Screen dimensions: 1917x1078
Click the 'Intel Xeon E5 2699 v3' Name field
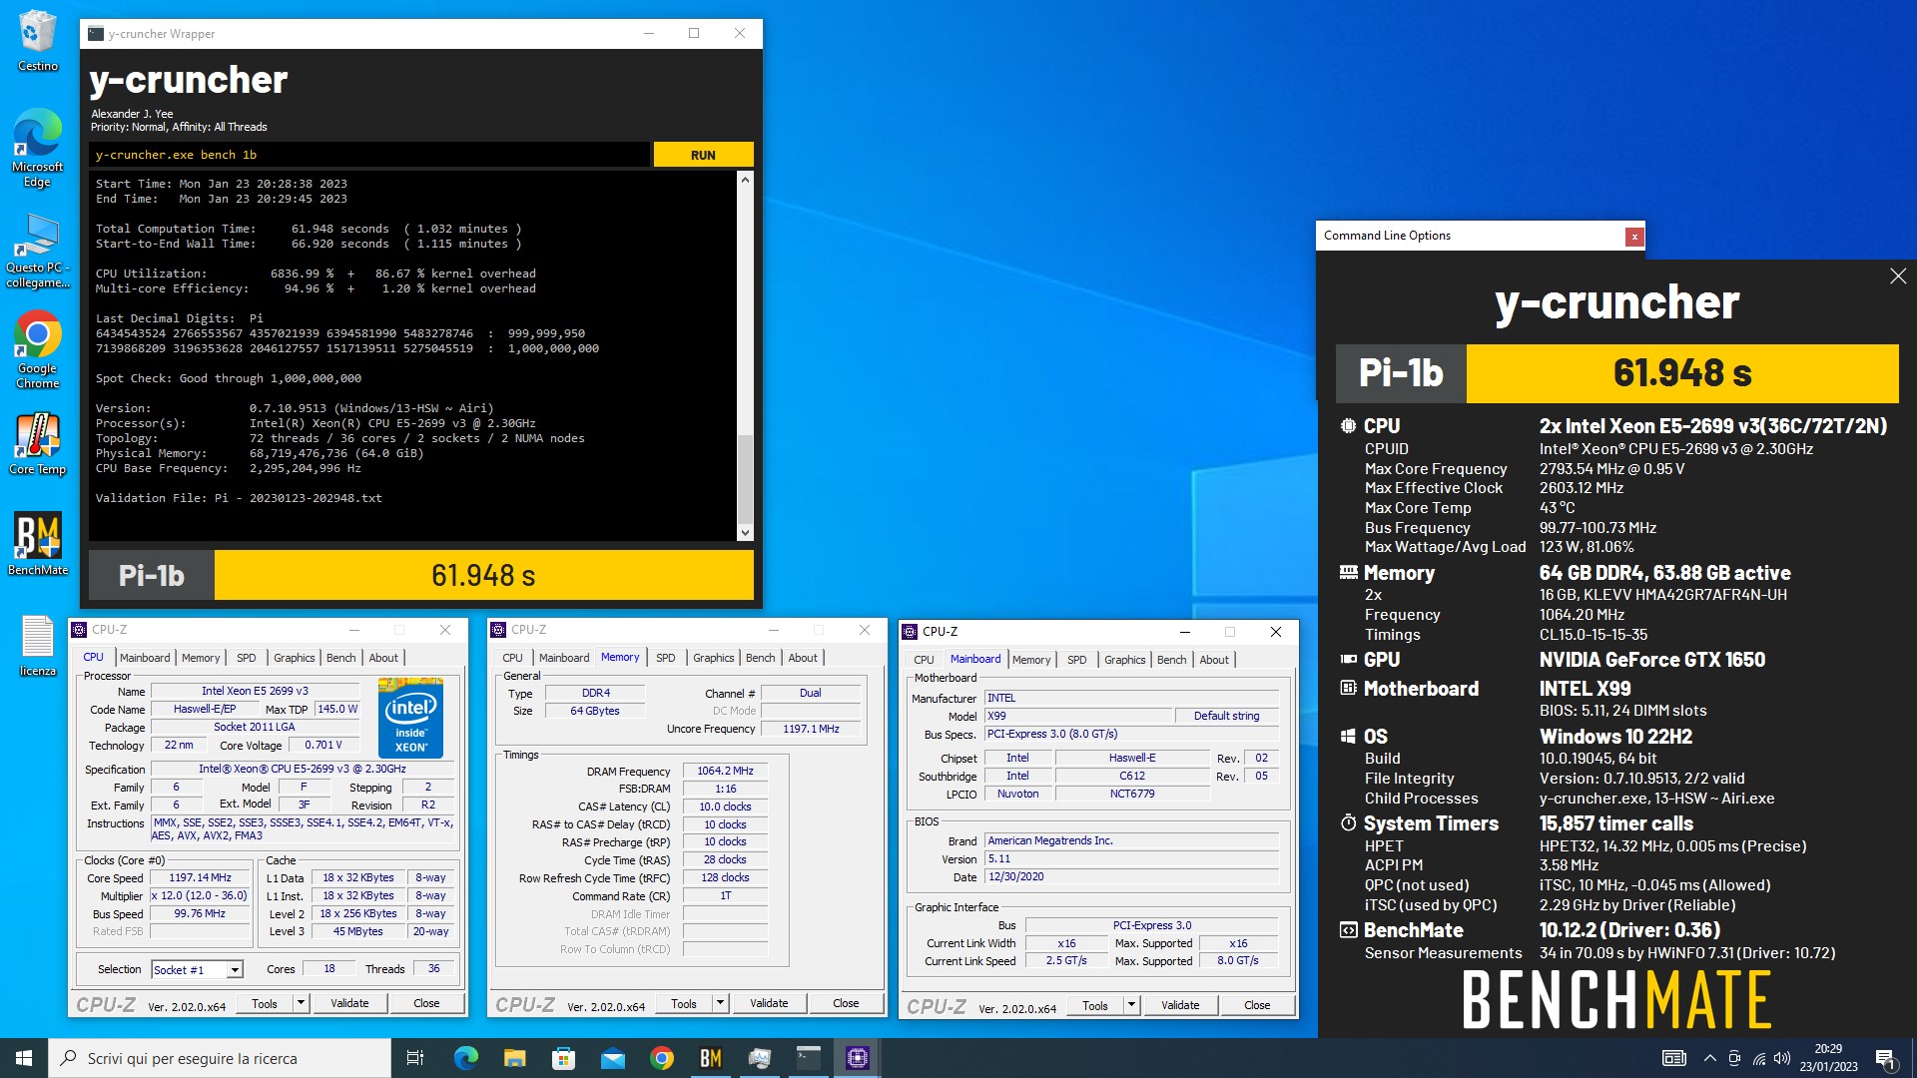[x=255, y=691]
